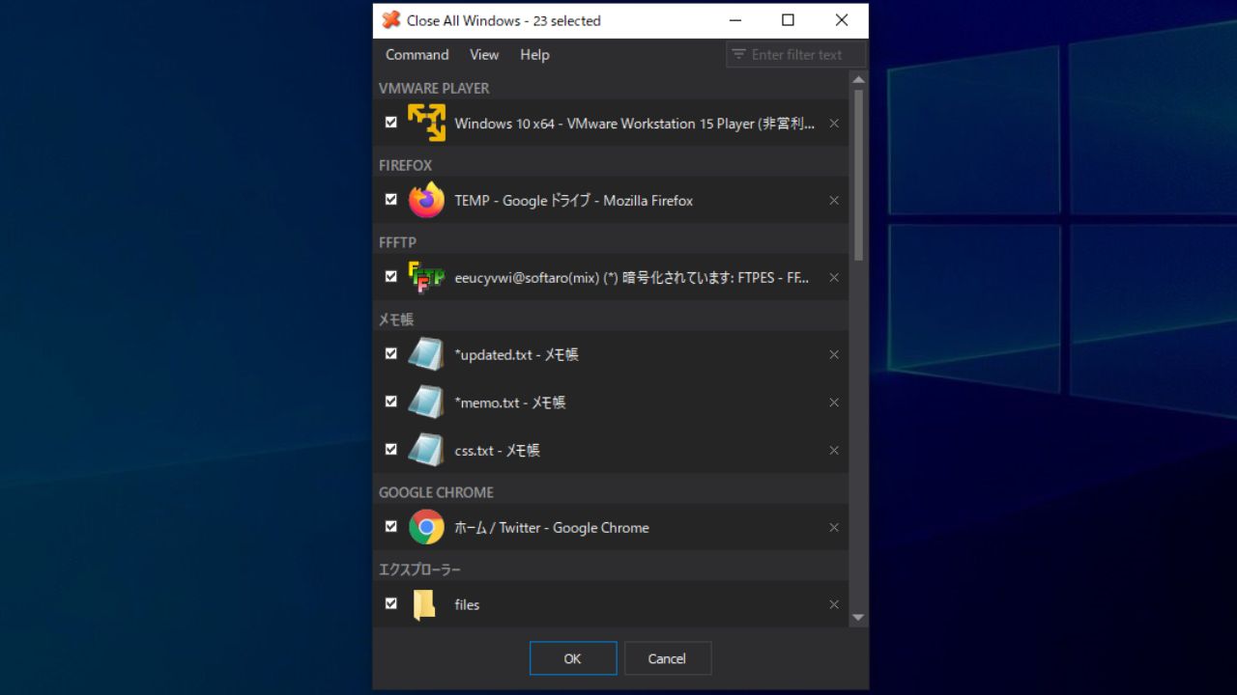
Task: Select the *updated.txt - メモ帳 entry
Action: [611, 354]
